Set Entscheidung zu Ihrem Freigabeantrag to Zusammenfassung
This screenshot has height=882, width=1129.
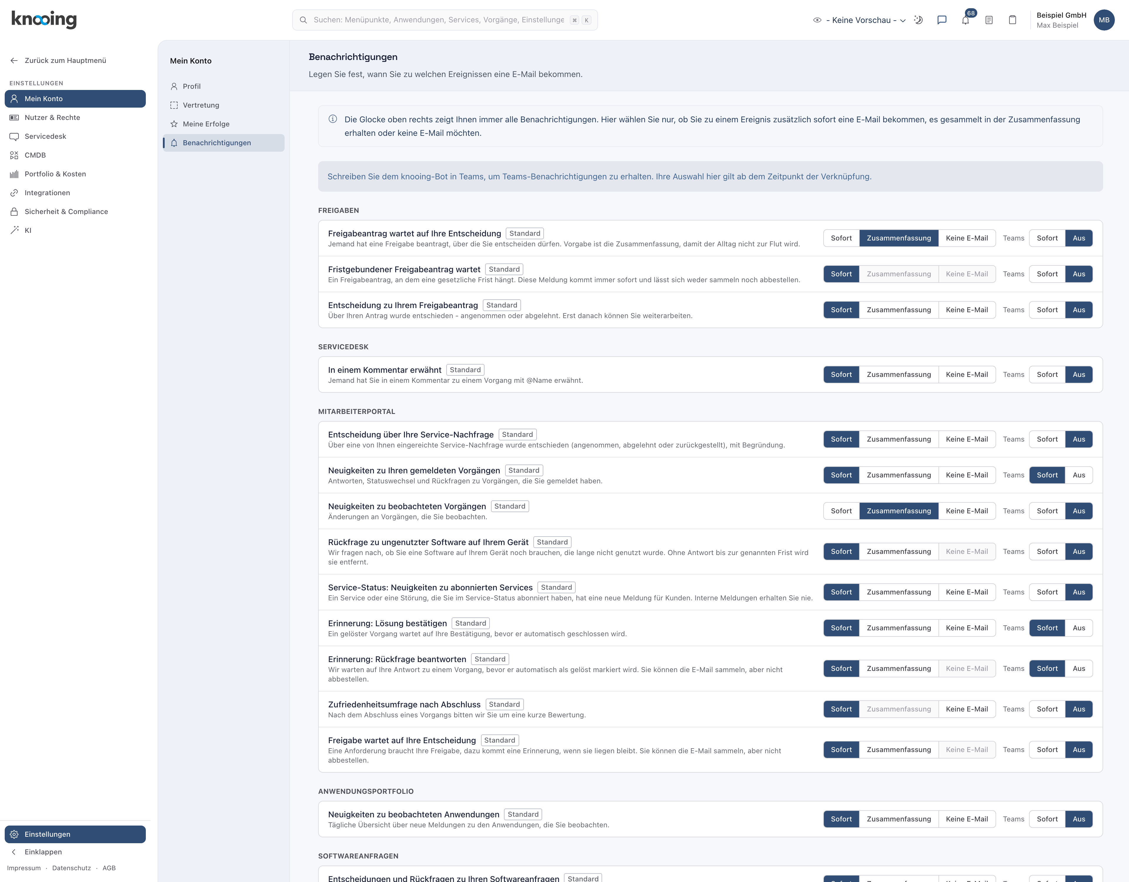898,310
